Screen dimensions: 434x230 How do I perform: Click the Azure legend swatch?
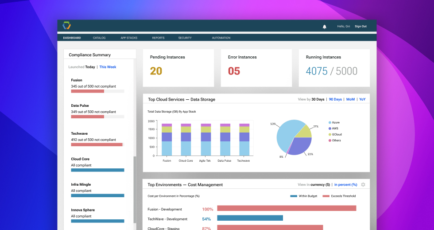(329, 122)
